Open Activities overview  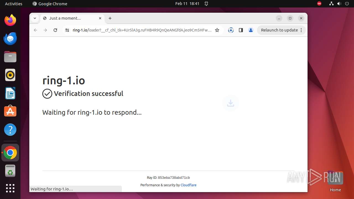[14, 4]
